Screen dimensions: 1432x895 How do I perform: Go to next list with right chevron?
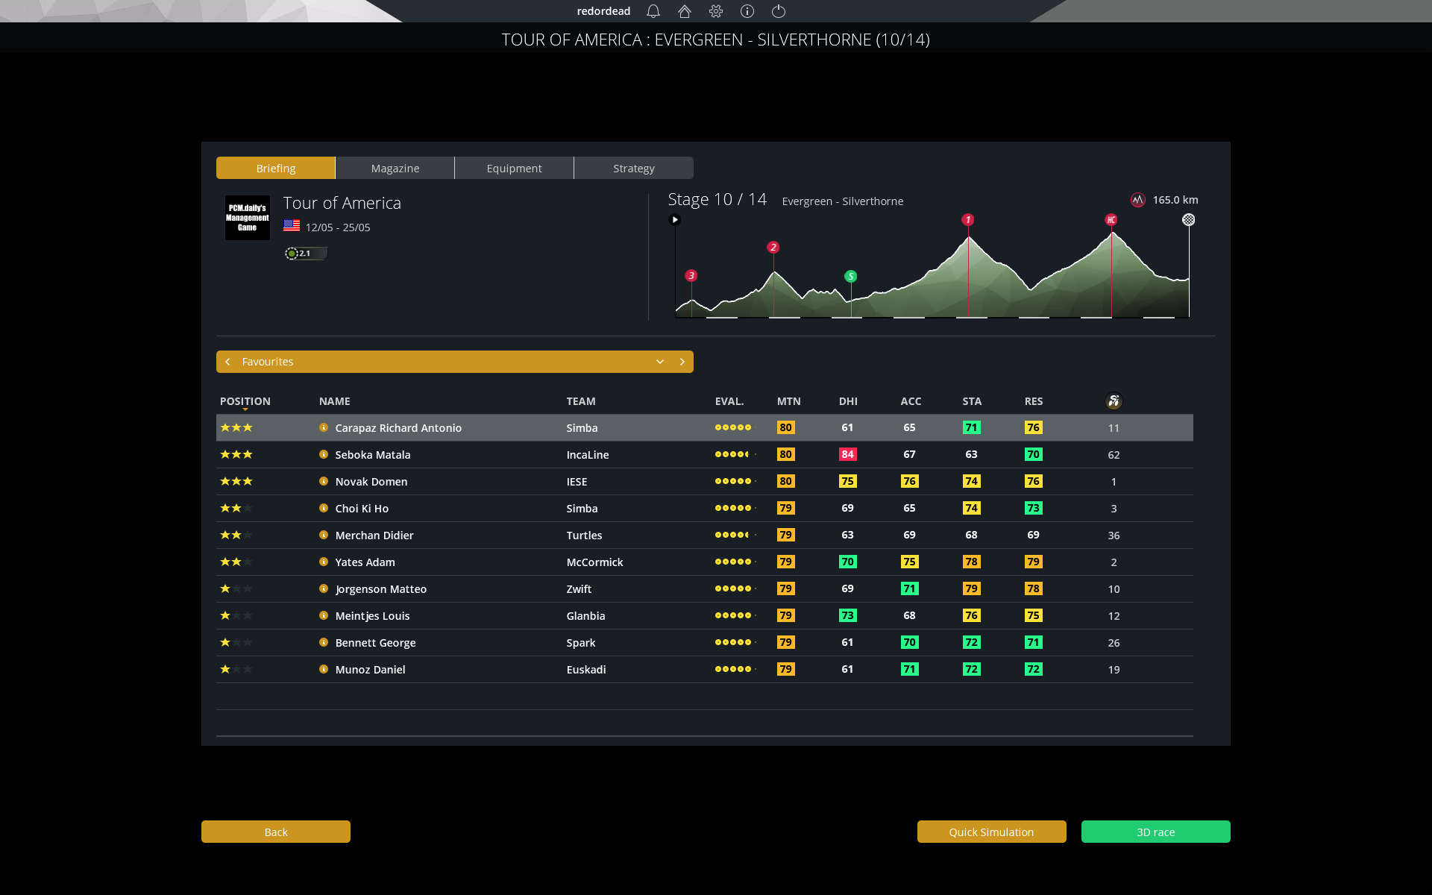tap(682, 362)
